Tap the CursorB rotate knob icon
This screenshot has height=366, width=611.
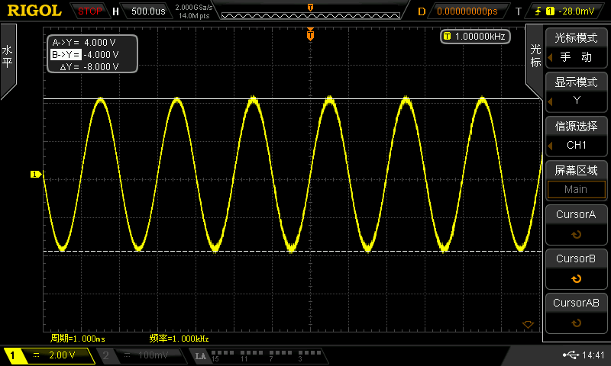pyautogui.click(x=576, y=278)
